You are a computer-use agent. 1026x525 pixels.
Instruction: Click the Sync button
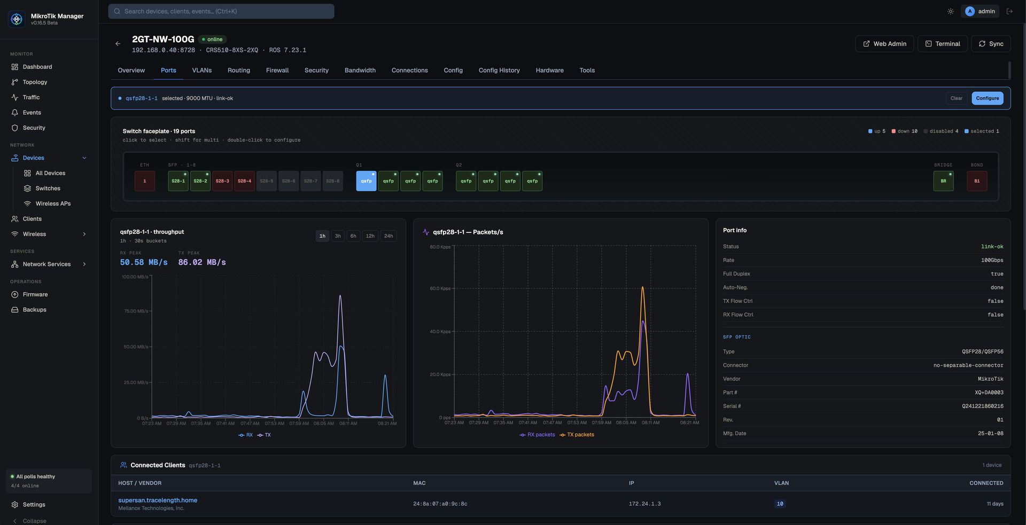(x=991, y=44)
